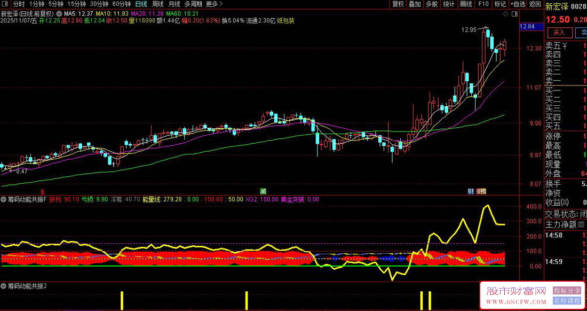Toggle 复权 price adjustment

[x=398, y=4]
